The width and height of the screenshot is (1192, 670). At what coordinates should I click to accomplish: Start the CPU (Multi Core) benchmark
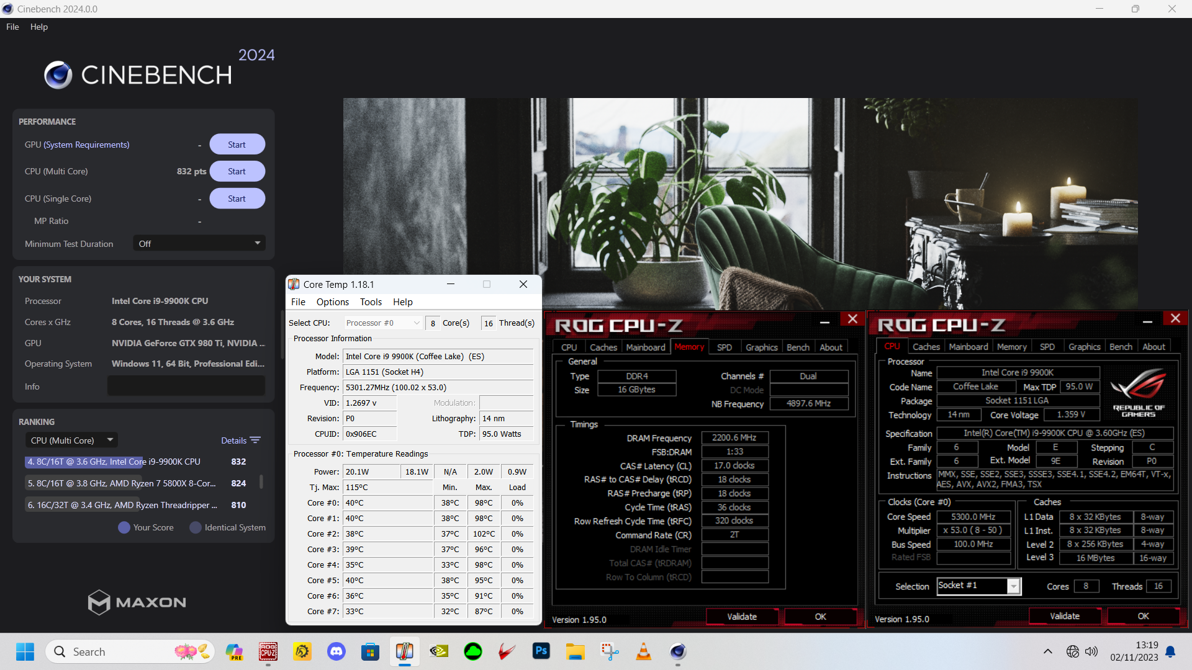[x=237, y=171]
